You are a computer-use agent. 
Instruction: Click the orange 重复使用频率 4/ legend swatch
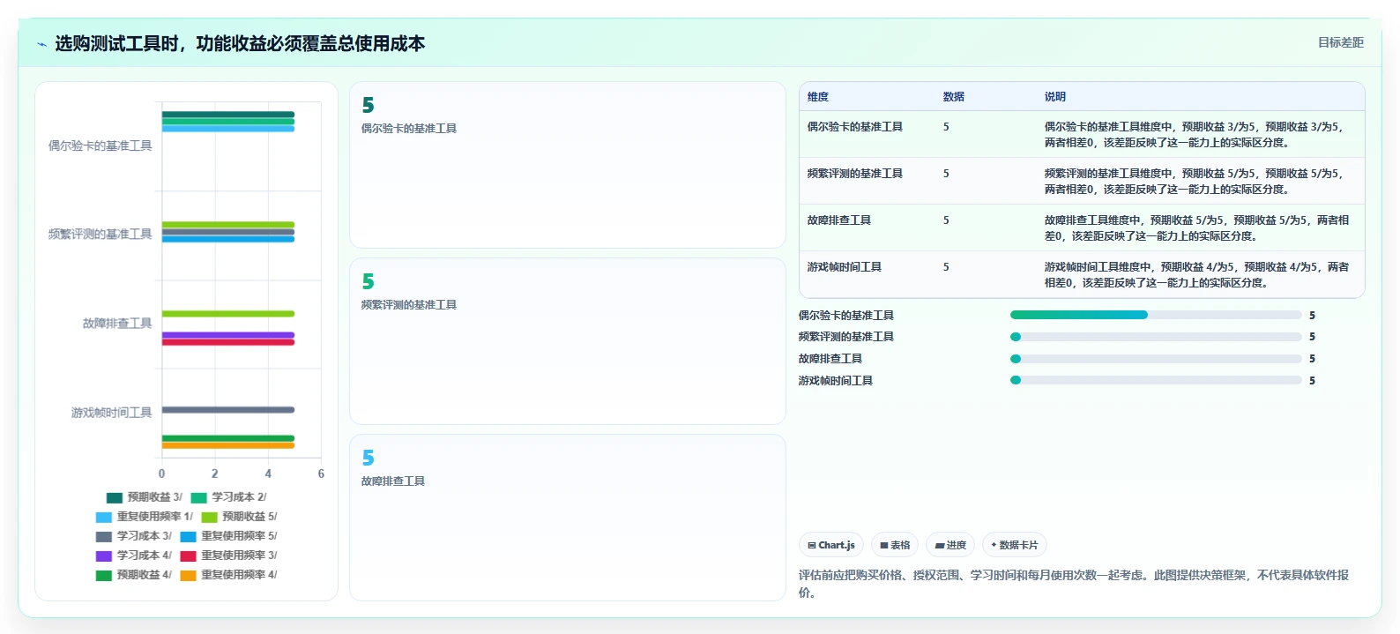tap(188, 575)
